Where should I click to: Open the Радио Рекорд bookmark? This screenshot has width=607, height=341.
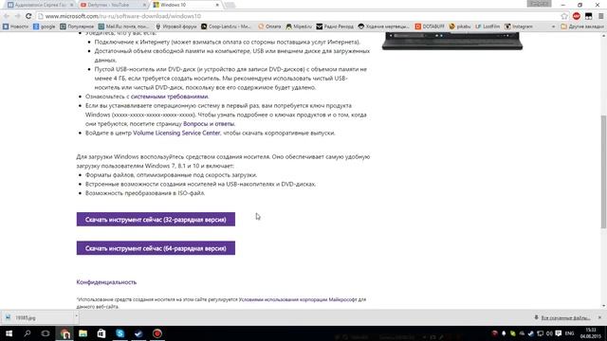click(335, 27)
